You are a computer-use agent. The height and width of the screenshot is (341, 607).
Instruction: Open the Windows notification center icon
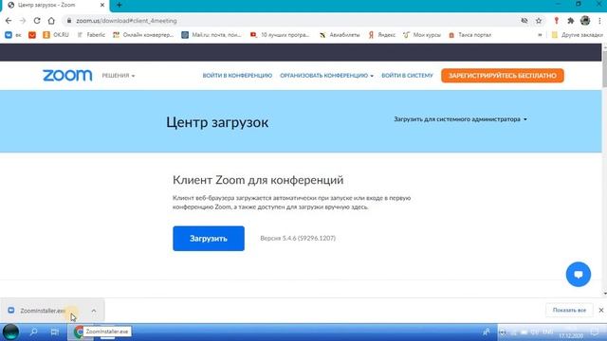tap(595, 332)
